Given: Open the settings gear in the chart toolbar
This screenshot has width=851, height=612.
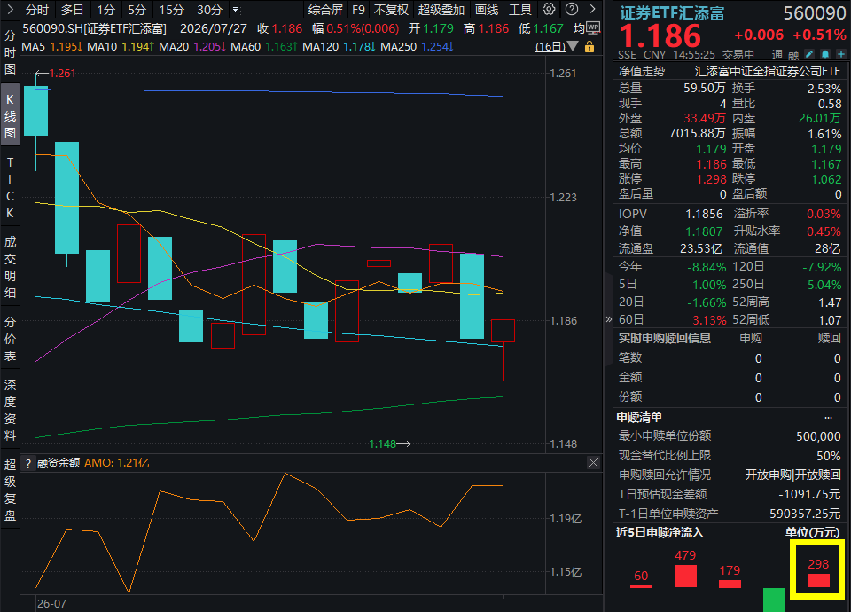Looking at the screenshot, I should [549, 9].
